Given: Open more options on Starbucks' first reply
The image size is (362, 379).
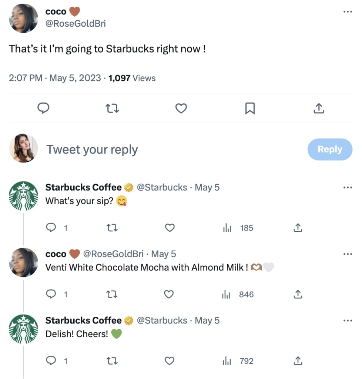Looking at the screenshot, I should [348, 187].
